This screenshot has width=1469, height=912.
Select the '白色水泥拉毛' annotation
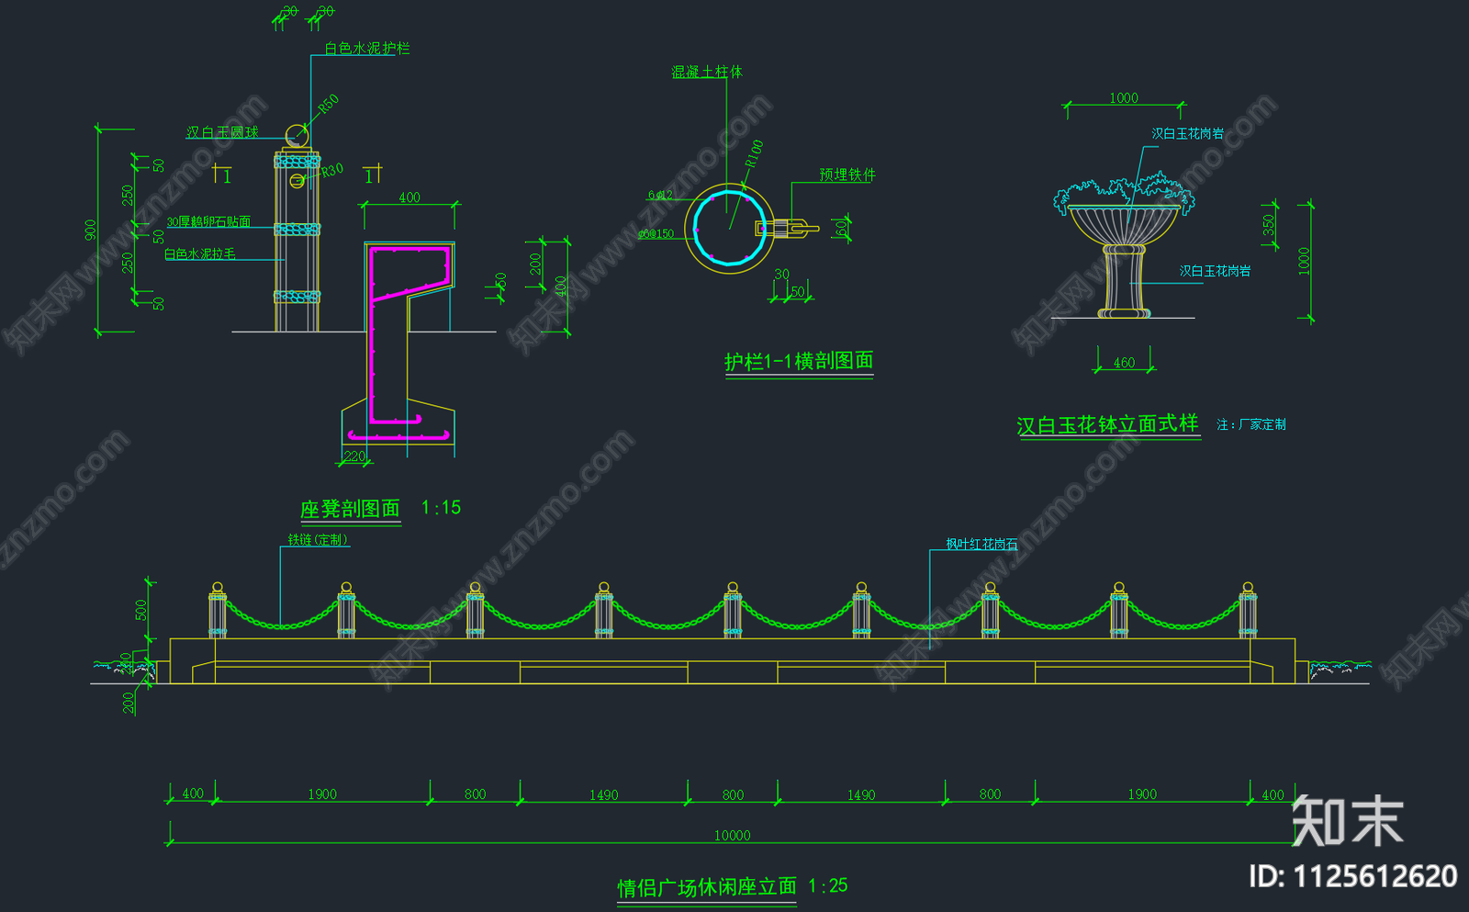[200, 253]
